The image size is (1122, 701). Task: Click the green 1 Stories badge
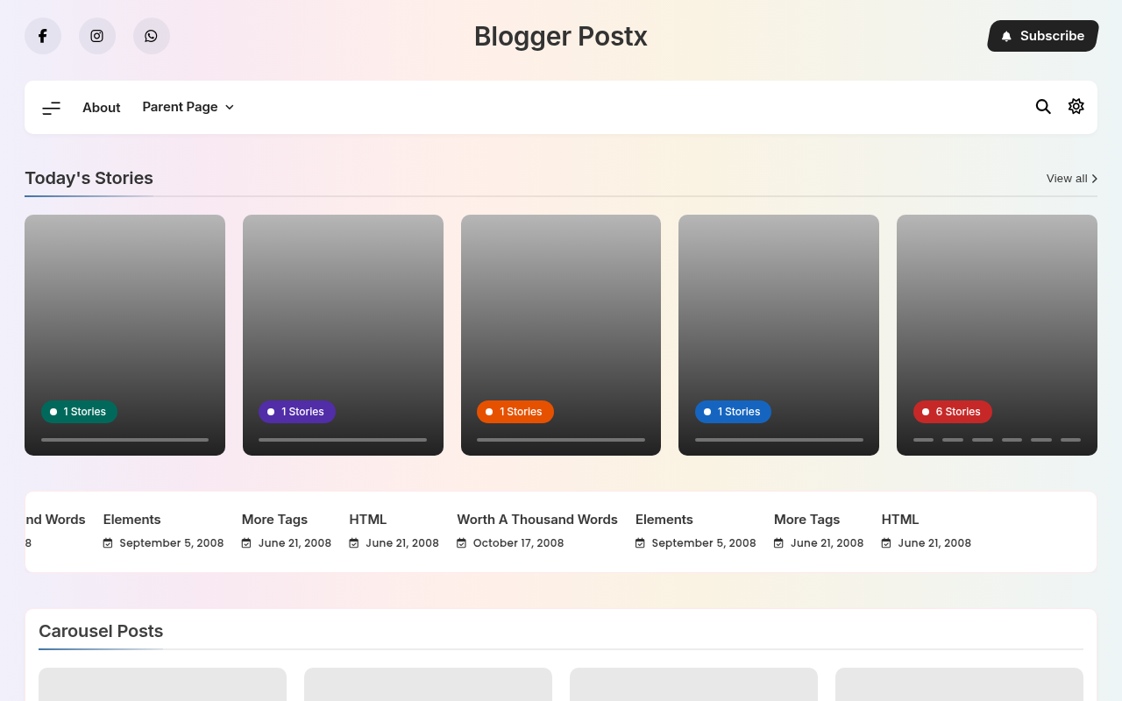[79, 412]
